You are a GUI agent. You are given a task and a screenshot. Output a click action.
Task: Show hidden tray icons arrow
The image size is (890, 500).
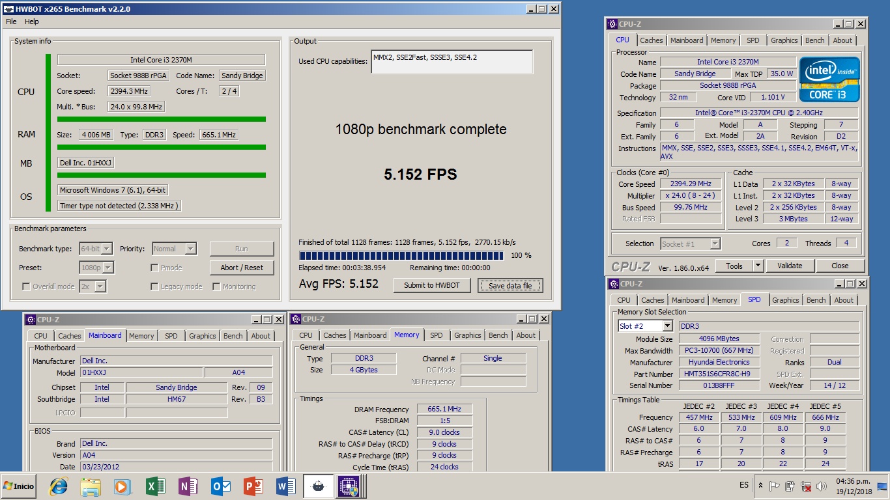coord(761,486)
